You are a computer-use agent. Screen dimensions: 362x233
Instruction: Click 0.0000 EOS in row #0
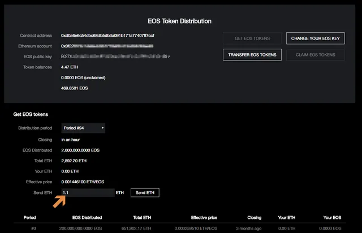pyautogui.click(x=330, y=228)
